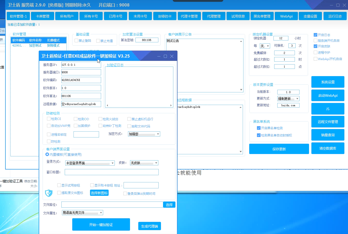Click the shield logo icon
The image size is (348, 234).
tap(48, 193)
